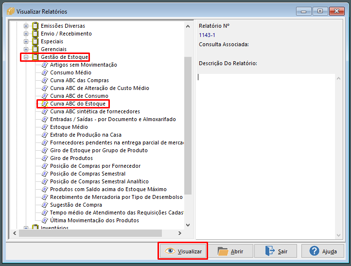Screen dimensions: 351x266
Task: Click the Gerenciais clipboard icon
Action: 35,49
